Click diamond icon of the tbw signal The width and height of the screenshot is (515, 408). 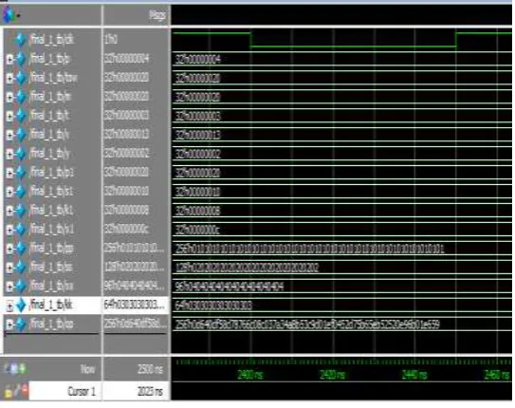[x=21, y=78]
